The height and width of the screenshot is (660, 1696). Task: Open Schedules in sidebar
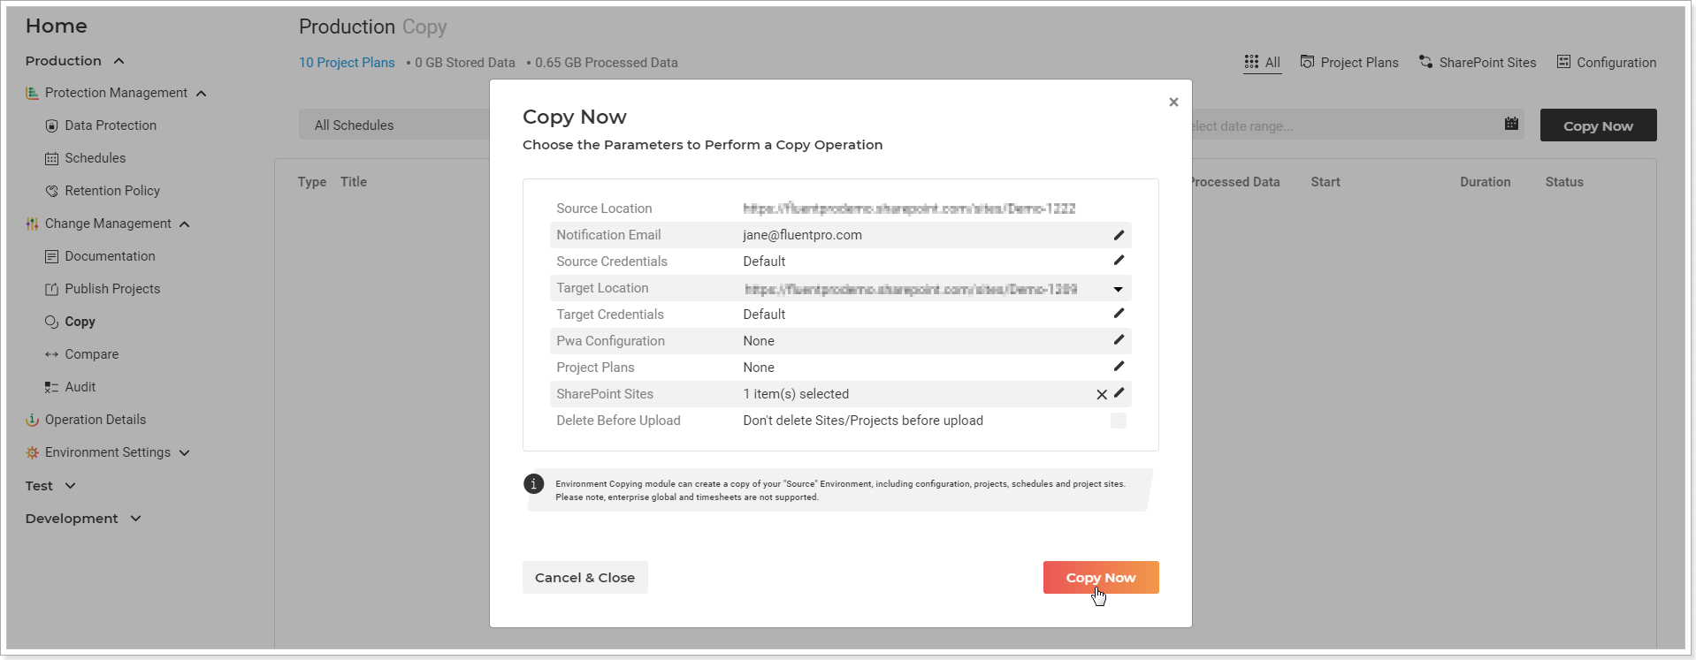click(x=95, y=158)
